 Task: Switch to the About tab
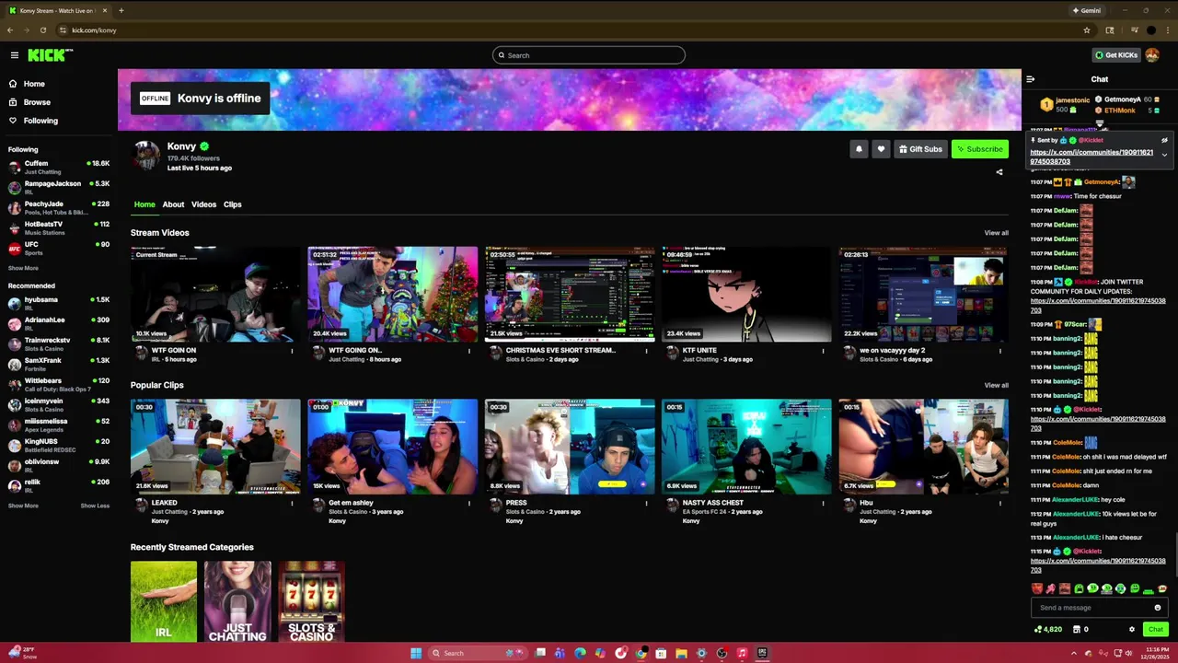coord(173,204)
